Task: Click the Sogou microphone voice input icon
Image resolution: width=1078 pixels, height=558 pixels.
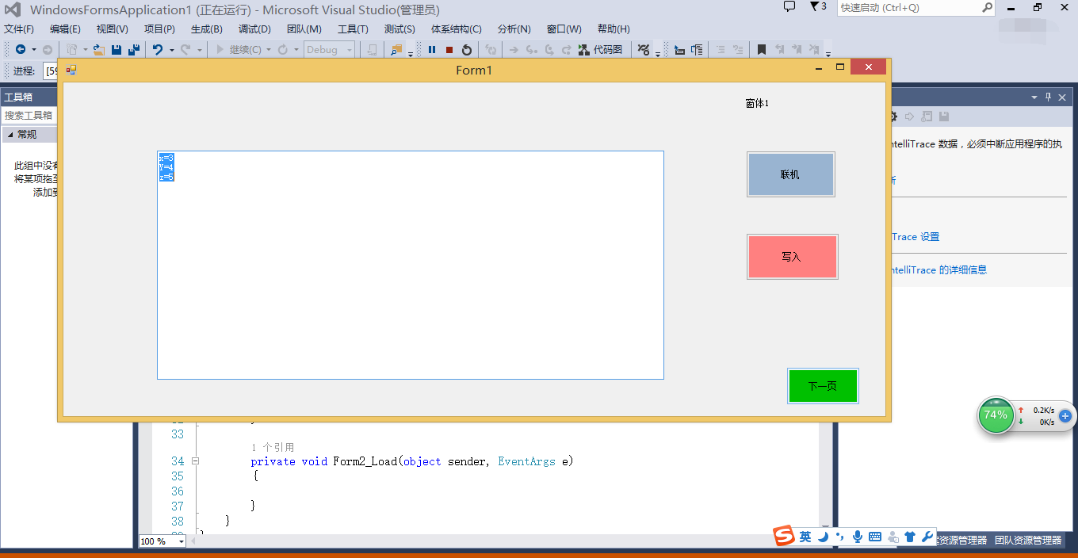Action: (858, 537)
